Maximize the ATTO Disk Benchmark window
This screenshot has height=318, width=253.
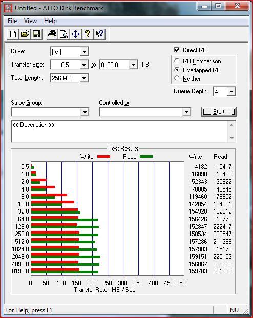click(218, 6)
